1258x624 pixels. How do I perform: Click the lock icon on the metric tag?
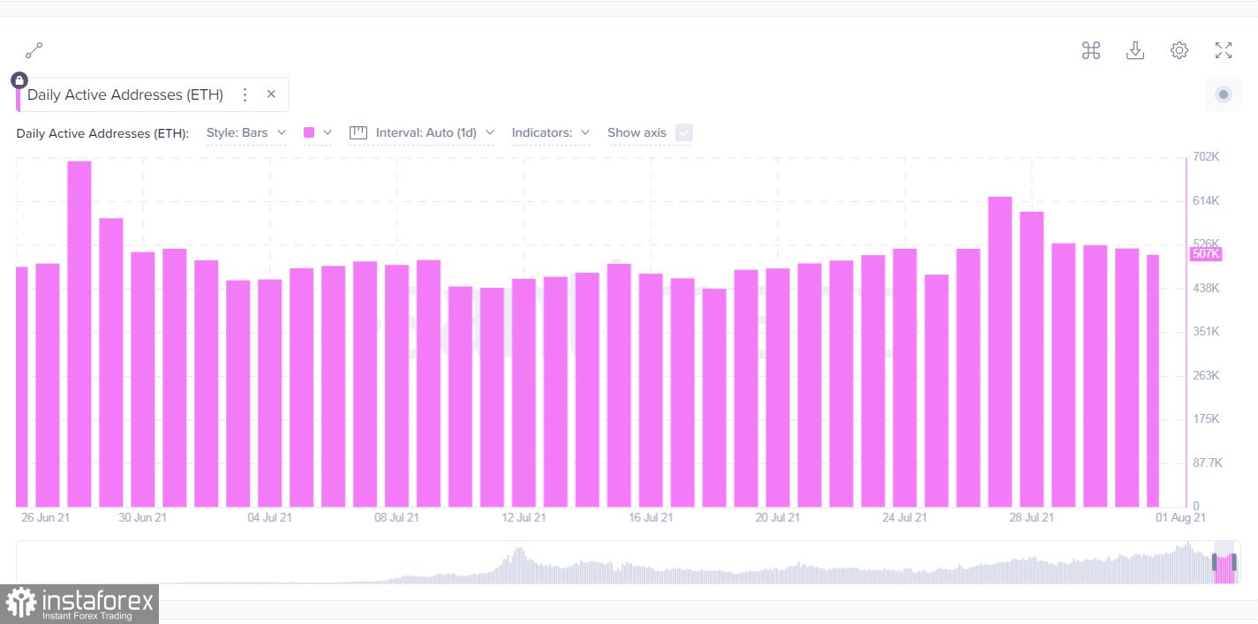pos(19,80)
